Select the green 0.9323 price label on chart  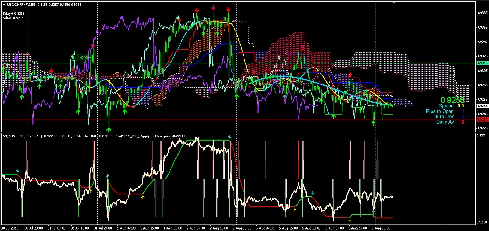point(79,57)
